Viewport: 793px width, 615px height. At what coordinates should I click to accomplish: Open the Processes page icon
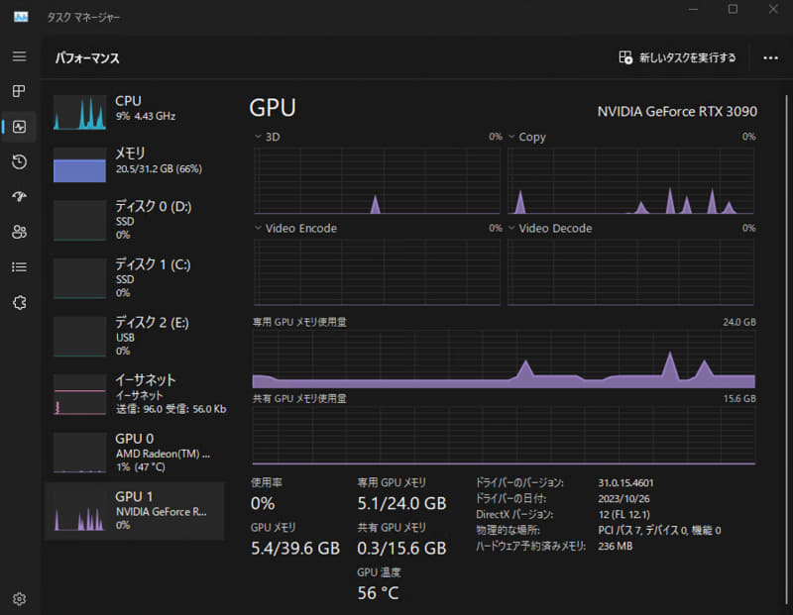coord(19,91)
